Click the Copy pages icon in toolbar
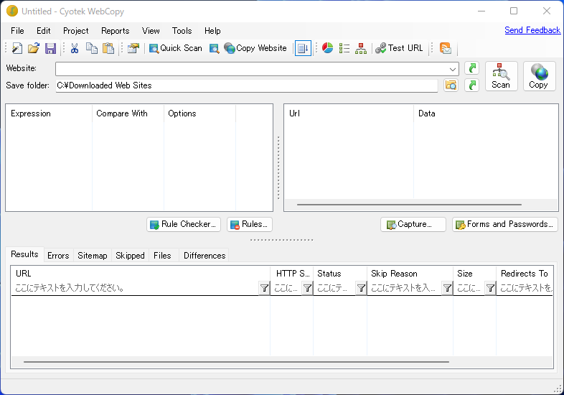This screenshot has height=395, width=564. click(x=91, y=48)
